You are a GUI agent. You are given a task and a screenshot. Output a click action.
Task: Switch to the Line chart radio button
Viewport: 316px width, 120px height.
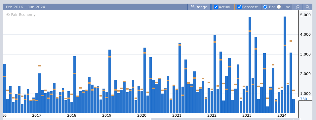point(279,7)
